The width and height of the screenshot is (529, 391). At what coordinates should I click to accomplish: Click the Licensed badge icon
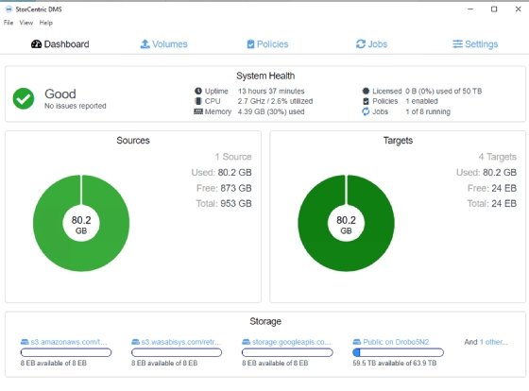tap(366, 91)
